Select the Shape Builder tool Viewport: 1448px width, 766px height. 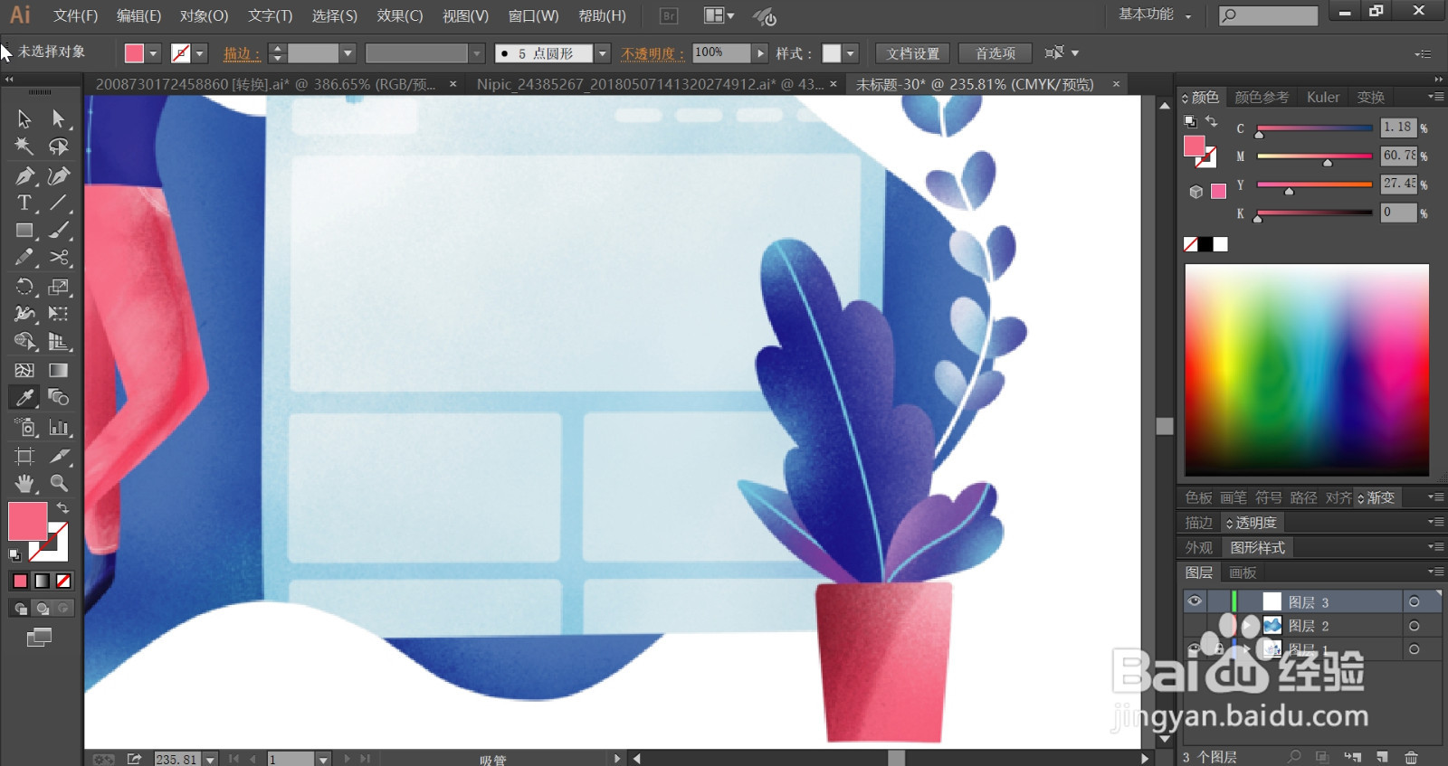pos(24,342)
